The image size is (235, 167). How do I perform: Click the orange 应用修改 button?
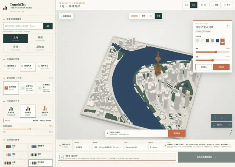coord(177,133)
